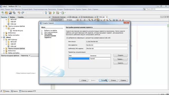Open the Правка menu

point(8,9)
